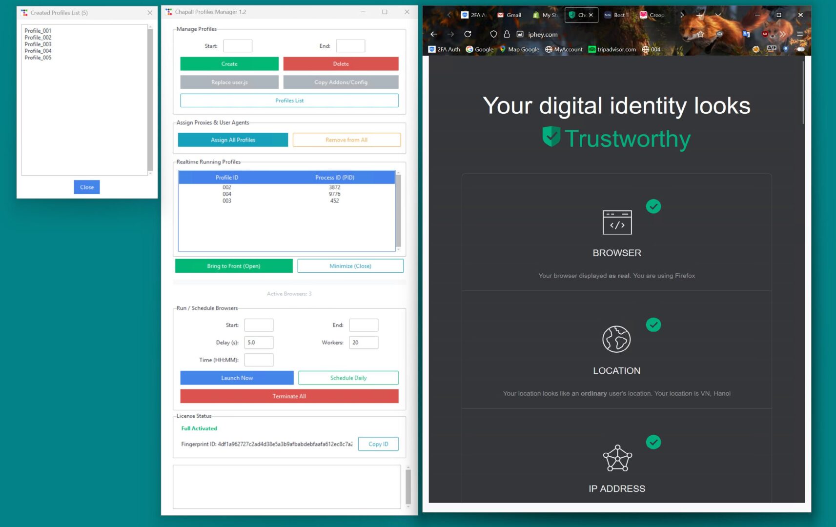Click the translate extension icon
The height and width of the screenshot is (527, 836).
coord(746,34)
